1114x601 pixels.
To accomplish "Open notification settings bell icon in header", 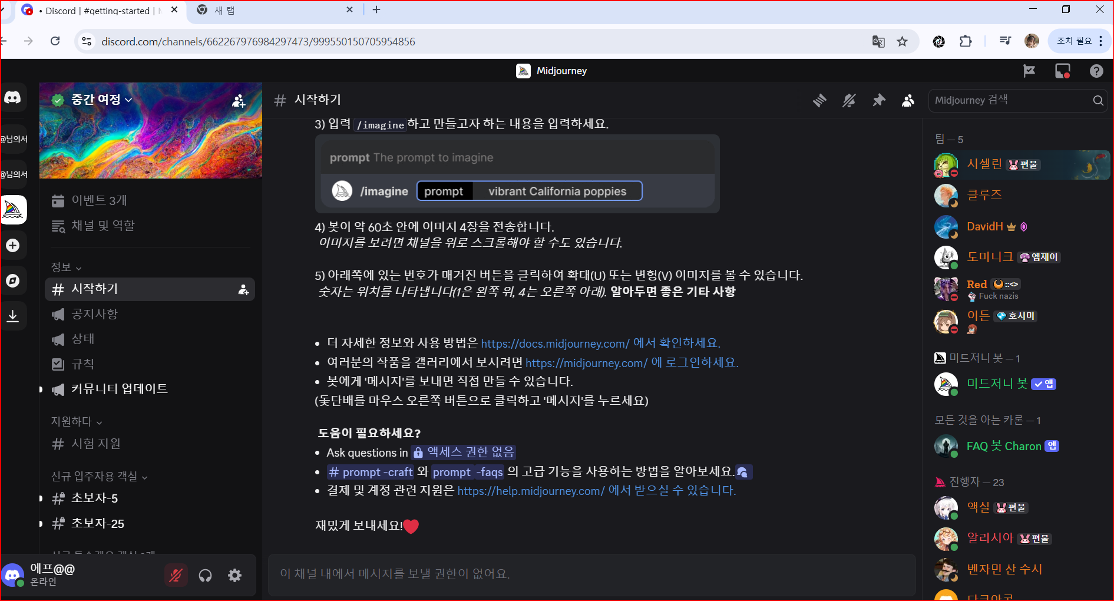I will tap(849, 101).
